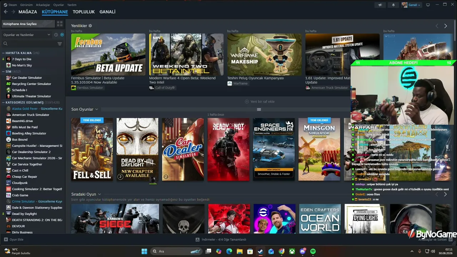This screenshot has height=257, width=457.
Task: Click Windows taskbar search box
Action: click(x=177, y=251)
